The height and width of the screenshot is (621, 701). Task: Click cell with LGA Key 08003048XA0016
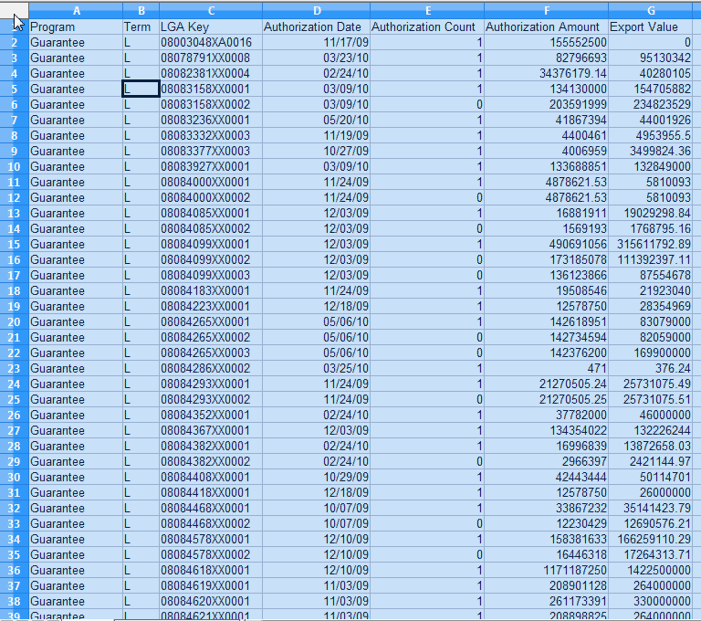[211, 43]
